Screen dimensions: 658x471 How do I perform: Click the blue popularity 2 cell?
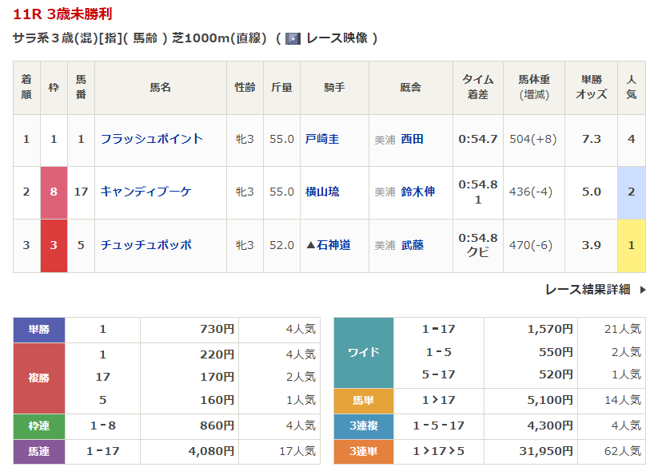point(631,192)
